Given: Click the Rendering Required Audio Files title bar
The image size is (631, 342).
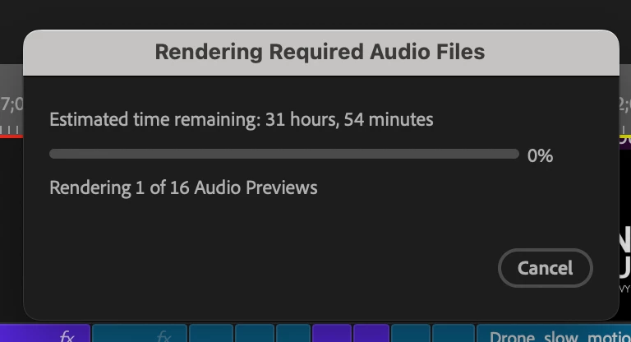Looking at the screenshot, I should pyautogui.click(x=320, y=53).
